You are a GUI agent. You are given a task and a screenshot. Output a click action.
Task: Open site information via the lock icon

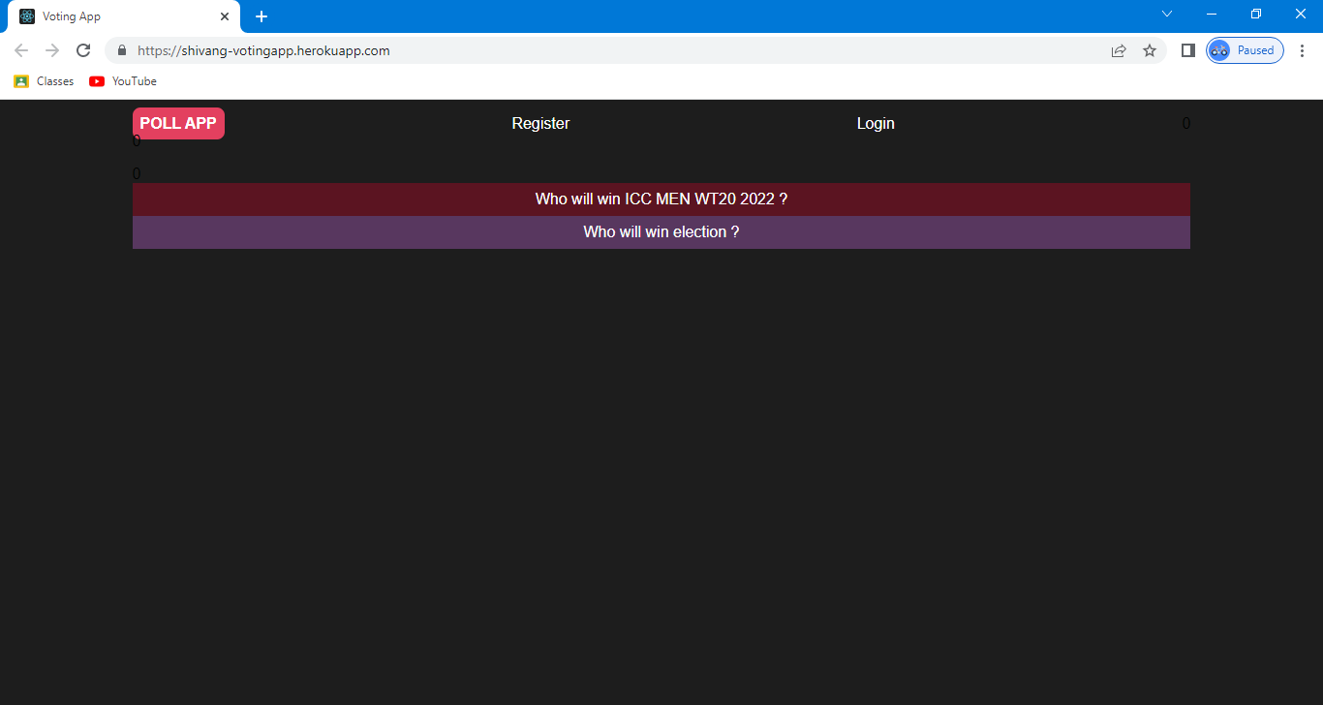(x=122, y=50)
